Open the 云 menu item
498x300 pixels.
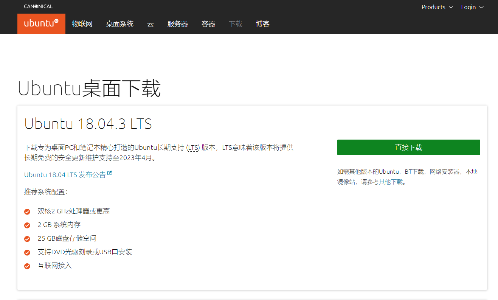[x=150, y=24]
